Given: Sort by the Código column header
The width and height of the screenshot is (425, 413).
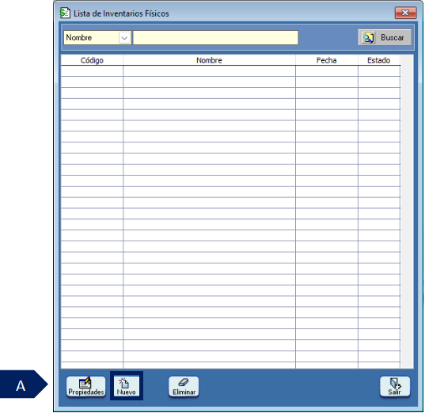Looking at the screenshot, I should pyautogui.click(x=92, y=60).
